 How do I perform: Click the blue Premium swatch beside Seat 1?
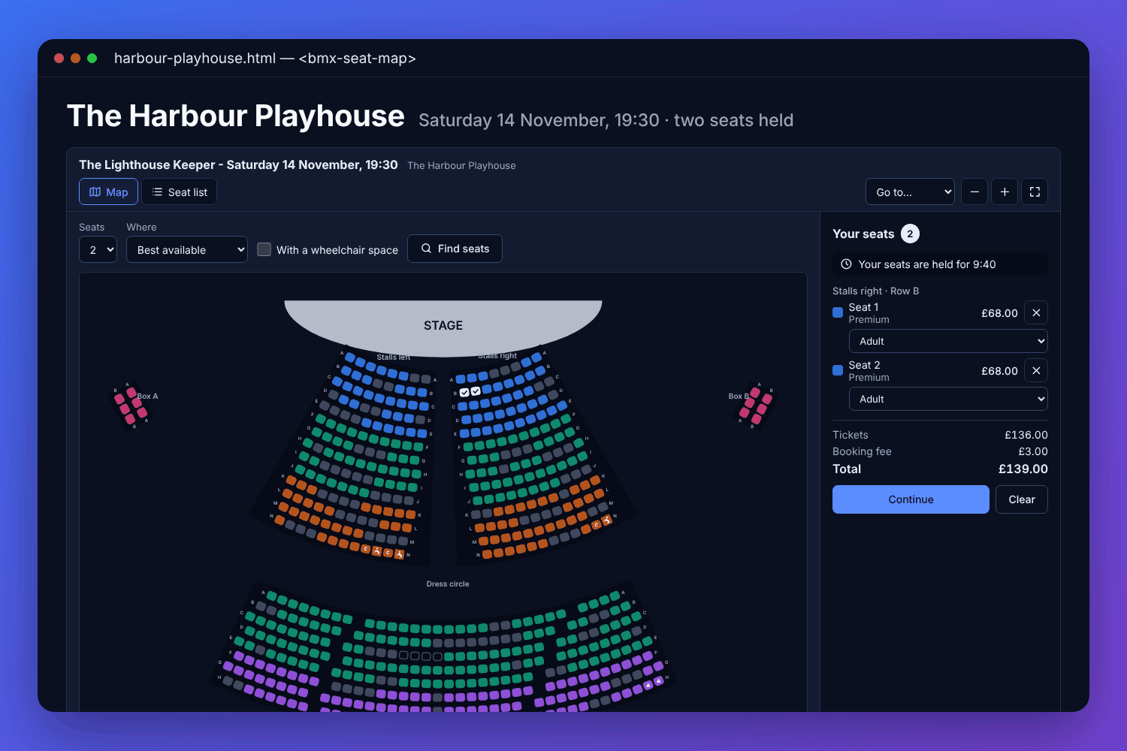(838, 312)
